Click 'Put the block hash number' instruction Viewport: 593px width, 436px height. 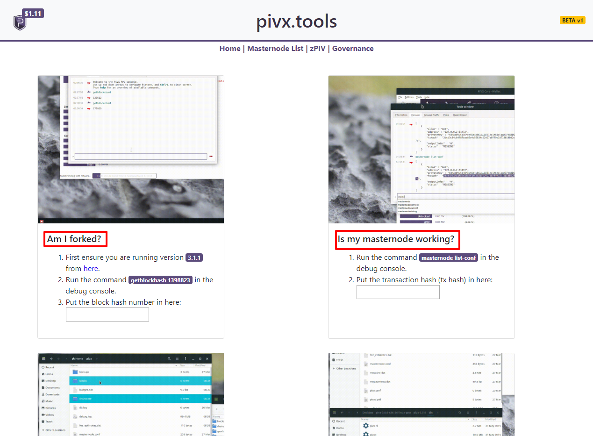[x=123, y=302]
